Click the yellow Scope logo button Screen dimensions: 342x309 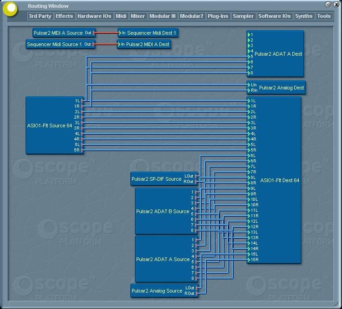(10, 9)
